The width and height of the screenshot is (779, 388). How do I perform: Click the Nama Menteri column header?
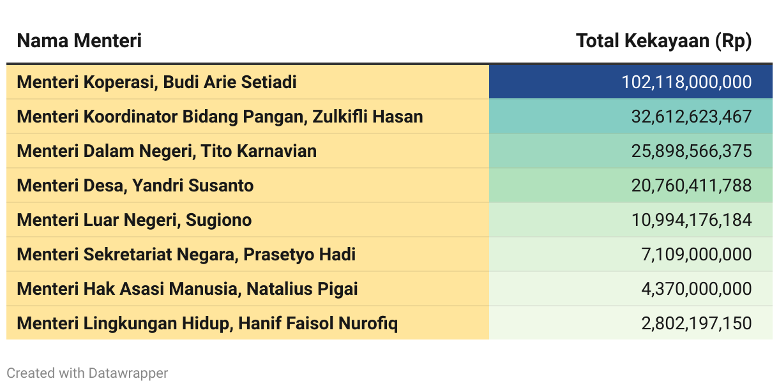point(79,41)
